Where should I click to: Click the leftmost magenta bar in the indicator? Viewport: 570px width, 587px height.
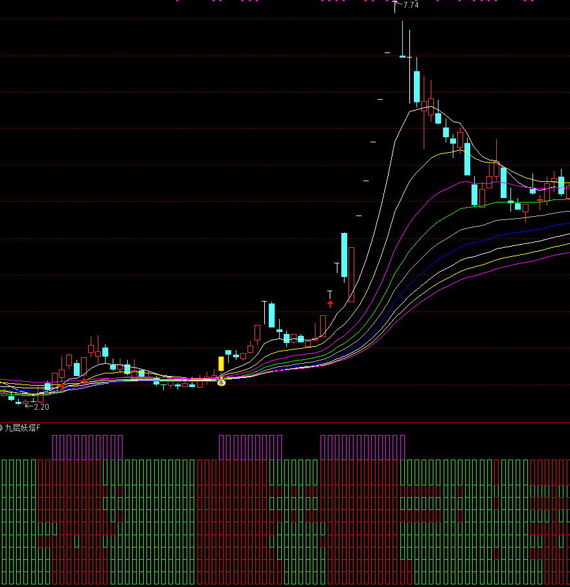[55, 447]
